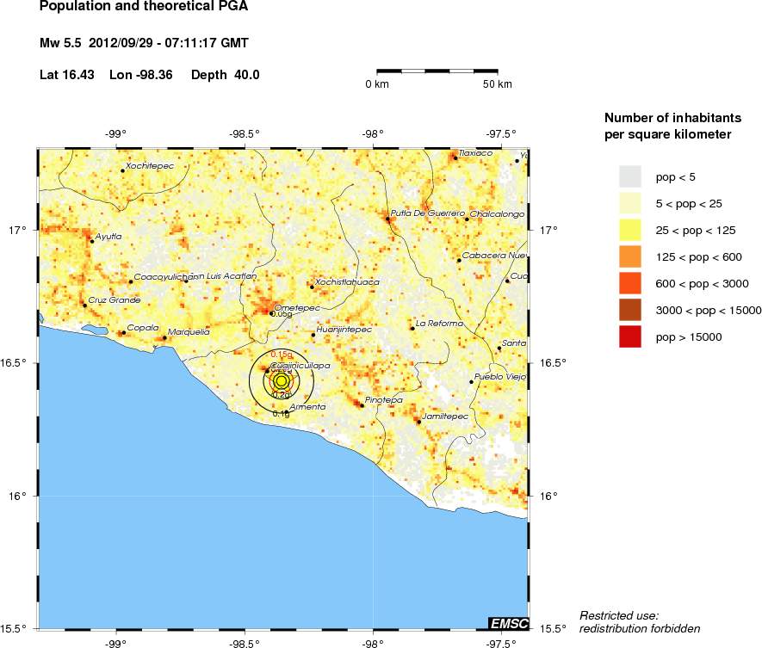Click the Tlaxiaco town marker
Screen dimensions: 762x648
tap(454, 157)
